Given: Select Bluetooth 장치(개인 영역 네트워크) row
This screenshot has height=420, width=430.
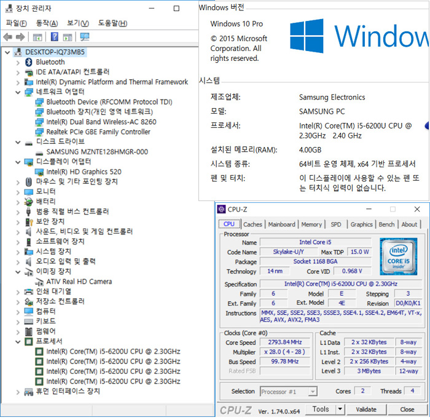Looking at the screenshot, I should [x=100, y=112].
